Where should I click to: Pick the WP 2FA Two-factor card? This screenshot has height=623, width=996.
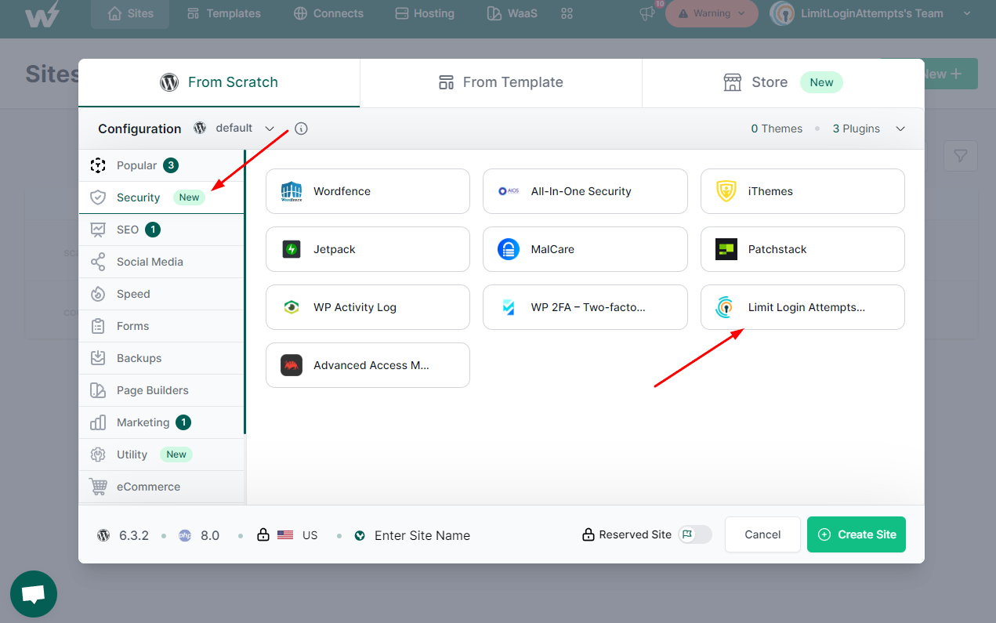[x=585, y=307]
